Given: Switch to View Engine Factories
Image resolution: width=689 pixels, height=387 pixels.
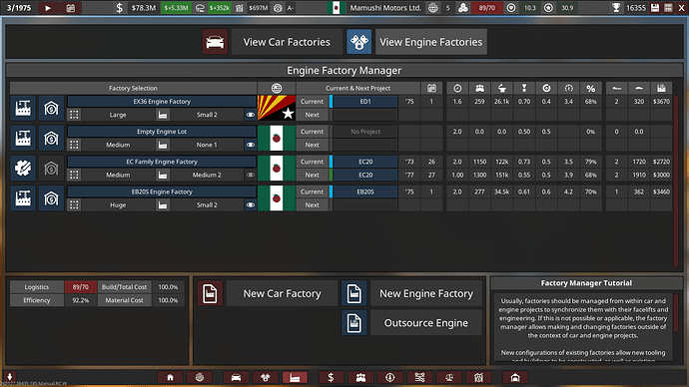Looking at the screenshot, I should point(431,42).
